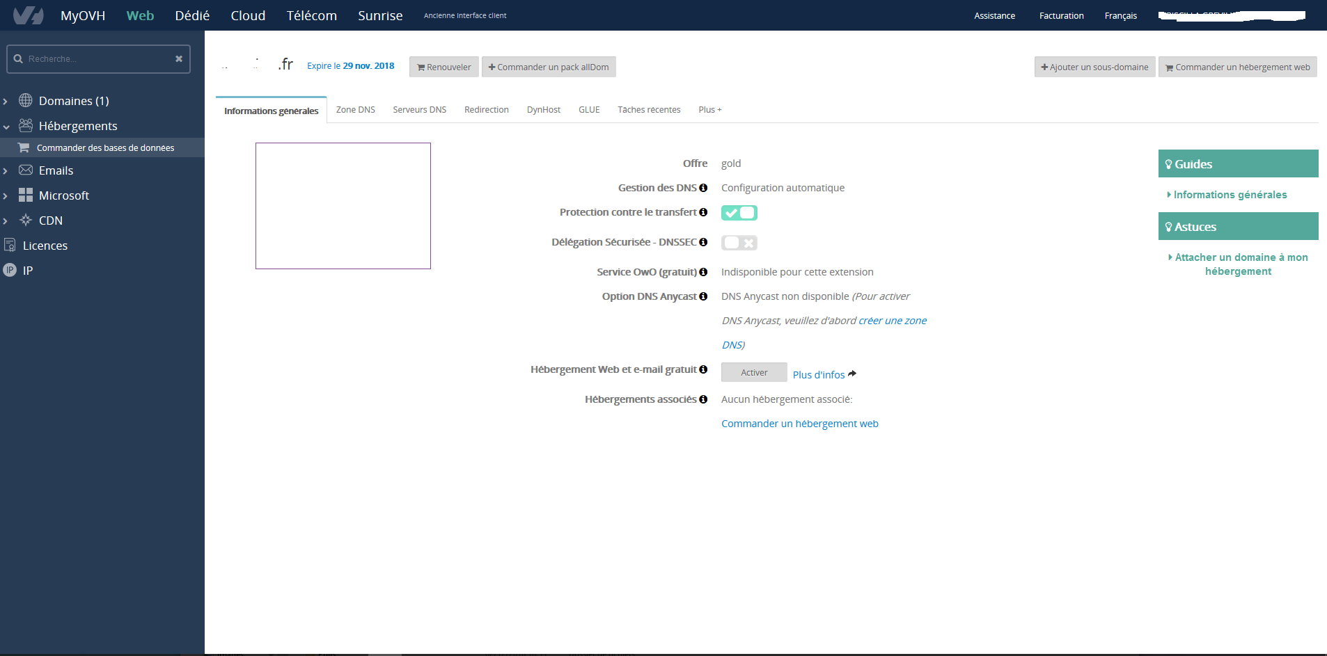Expand the Microsoft tree section
1327x656 pixels.
pyautogui.click(x=6, y=196)
